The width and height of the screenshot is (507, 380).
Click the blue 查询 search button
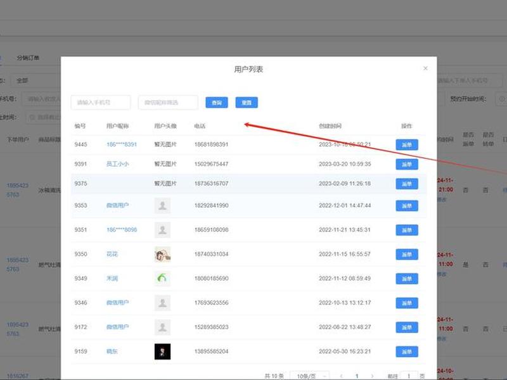coord(217,103)
